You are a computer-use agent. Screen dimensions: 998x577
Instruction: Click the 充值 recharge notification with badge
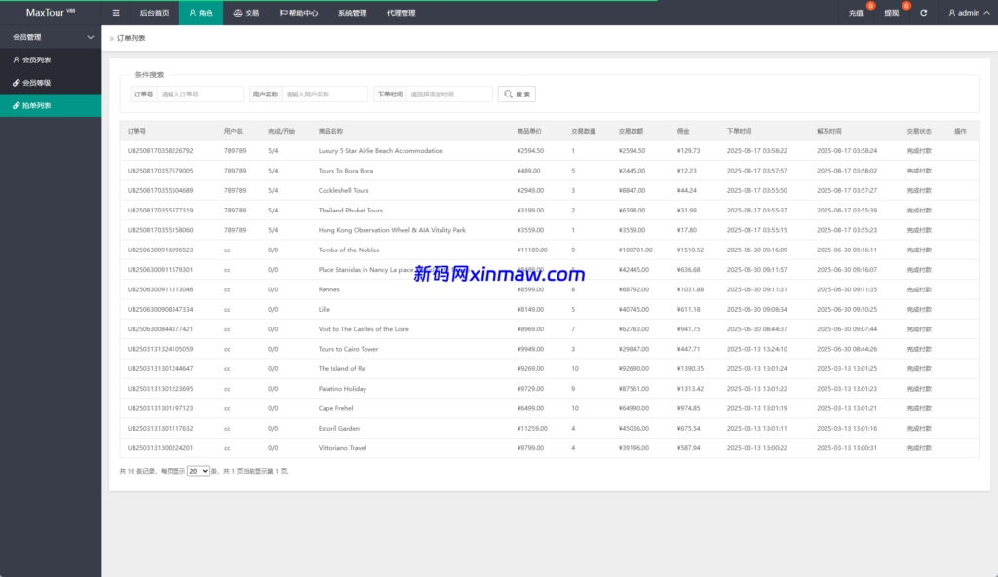857,13
